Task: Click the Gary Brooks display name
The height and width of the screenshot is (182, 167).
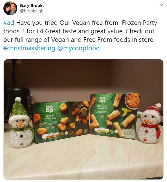Action: [x=32, y=6]
